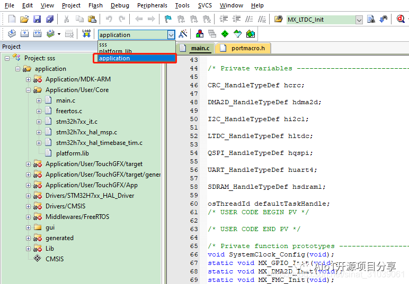Start debug session with the red d icon
This screenshot has width=409, height=284.
[401, 19]
